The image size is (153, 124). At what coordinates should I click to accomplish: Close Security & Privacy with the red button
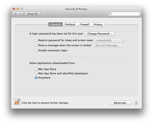(x=14, y=9)
